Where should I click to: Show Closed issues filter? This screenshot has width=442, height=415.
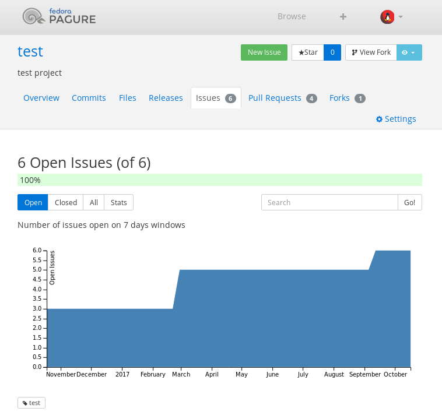coord(65,203)
